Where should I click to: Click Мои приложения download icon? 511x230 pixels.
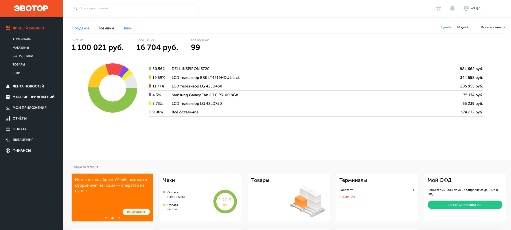tap(8, 108)
